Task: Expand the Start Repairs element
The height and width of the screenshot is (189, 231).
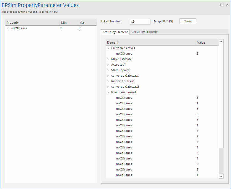Action: [108, 70]
